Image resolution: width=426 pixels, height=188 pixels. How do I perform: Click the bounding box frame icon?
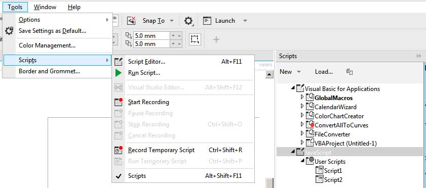pyautogui.click(x=195, y=39)
